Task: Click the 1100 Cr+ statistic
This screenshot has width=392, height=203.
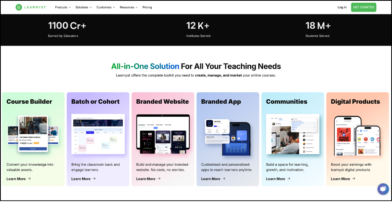Action: pyautogui.click(x=67, y=26)
